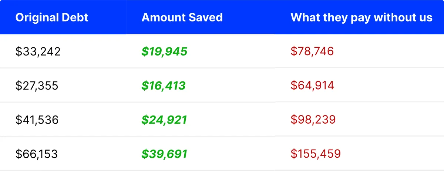The image size is (444, 171).
Task: Click the What they pay without us header
Action: coord(361,17)
